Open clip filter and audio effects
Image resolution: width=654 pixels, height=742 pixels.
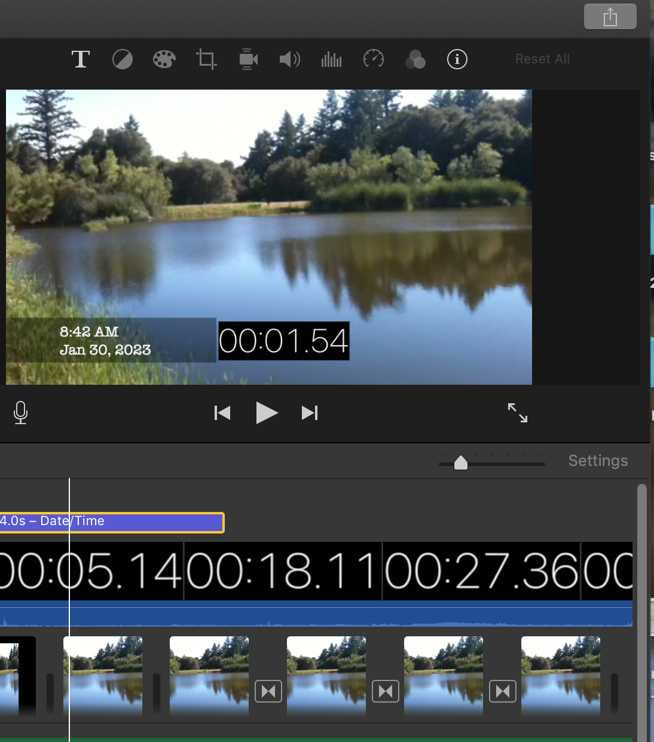pyautogui.click(x=415, y=59)
